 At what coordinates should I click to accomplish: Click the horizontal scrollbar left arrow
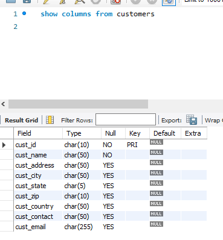tap(3, 104)
